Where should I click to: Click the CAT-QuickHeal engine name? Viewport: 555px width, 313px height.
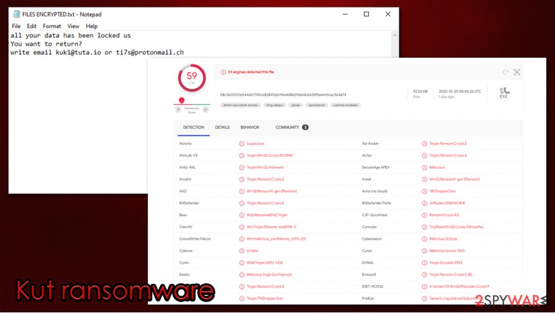click(374, 215)
